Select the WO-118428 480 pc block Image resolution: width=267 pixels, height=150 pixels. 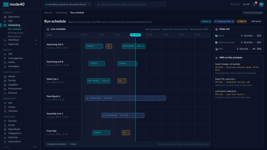[133, 46]
